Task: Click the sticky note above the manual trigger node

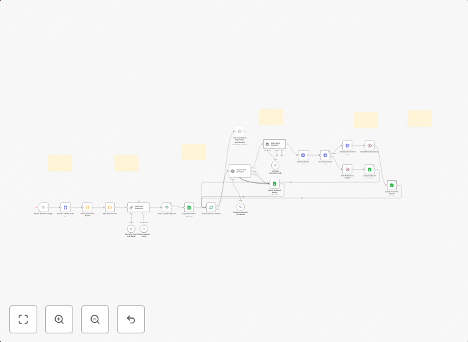Action: [60, 163]
